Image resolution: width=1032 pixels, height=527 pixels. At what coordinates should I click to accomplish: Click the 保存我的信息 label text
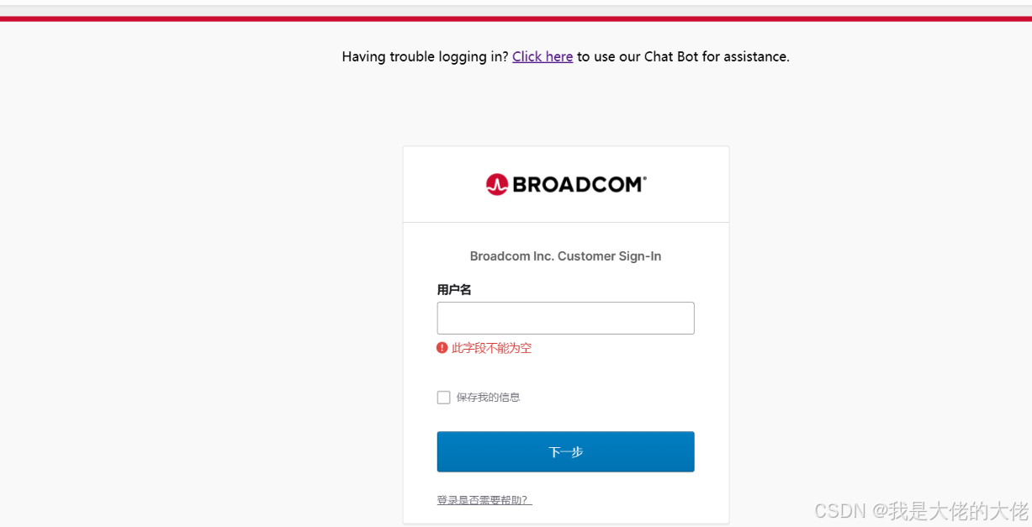tap(489, 398)
